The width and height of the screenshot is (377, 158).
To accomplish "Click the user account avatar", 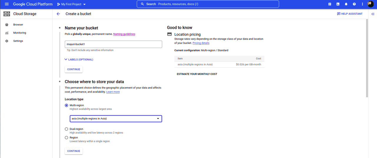I will pos(371,4).
